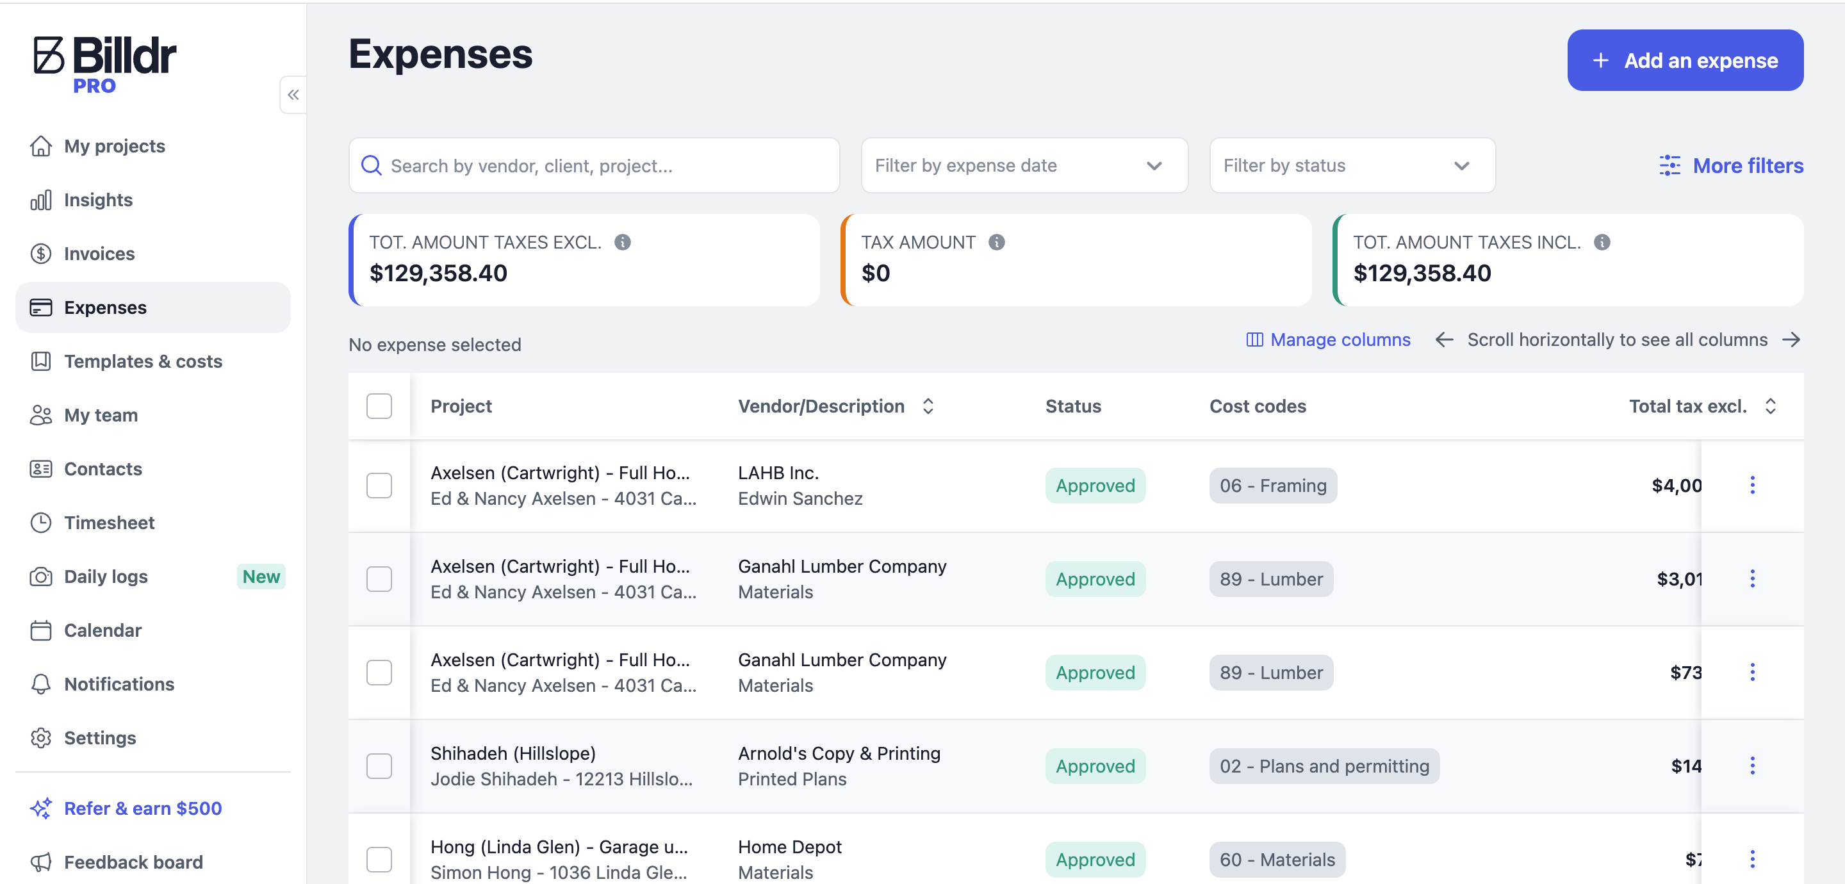Click the people icon beside My team
The image size is (1845, 884).
[x=41, y=415]
